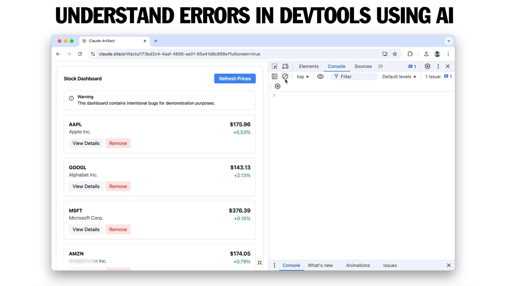Open the 1 Issue link

[x=438, y=77]
